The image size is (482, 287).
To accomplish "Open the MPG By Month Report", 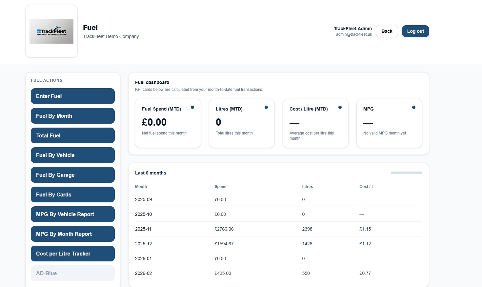I will pyautogui.click(x=72, y=234).
